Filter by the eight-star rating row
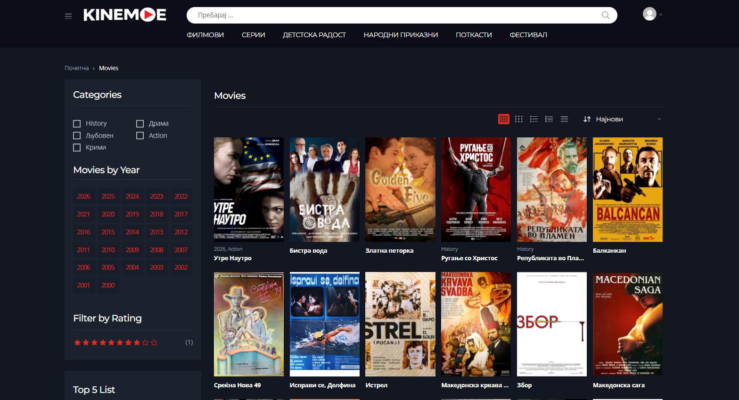 (x=115, y=343)
